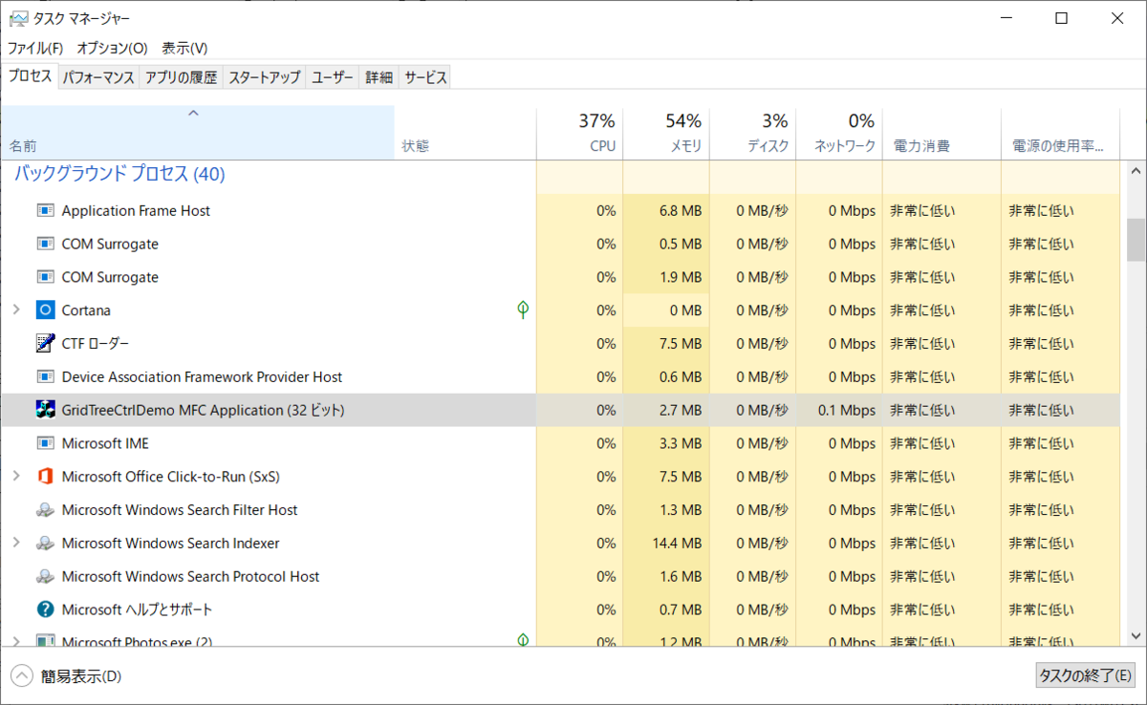Select the Device Association Framework Provider Host name
This screenshot has height=705, width=1147.
[202, 376]
